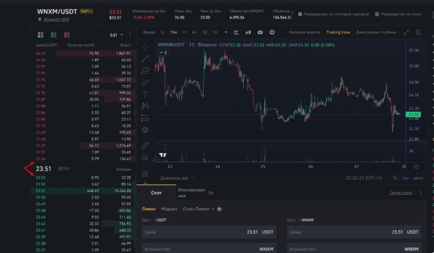
Task: Click More beside the last price
Action: (x=123, y=169)
